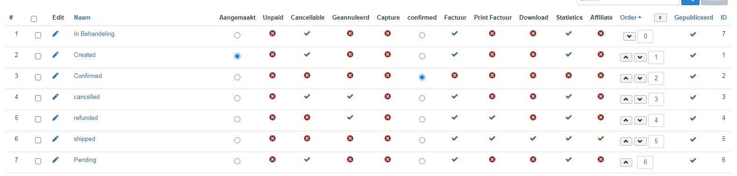Toggle Cancellable checkmark for Created row
The height and width of the screenshot is (176, 737).
[307, 55]
